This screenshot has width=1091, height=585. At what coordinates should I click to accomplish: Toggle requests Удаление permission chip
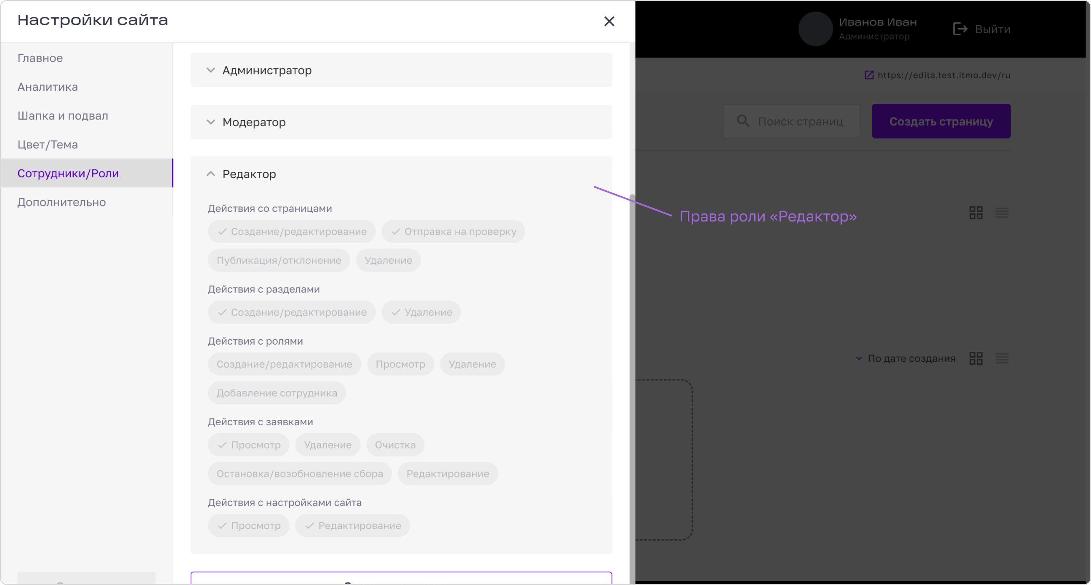(327, 445)
